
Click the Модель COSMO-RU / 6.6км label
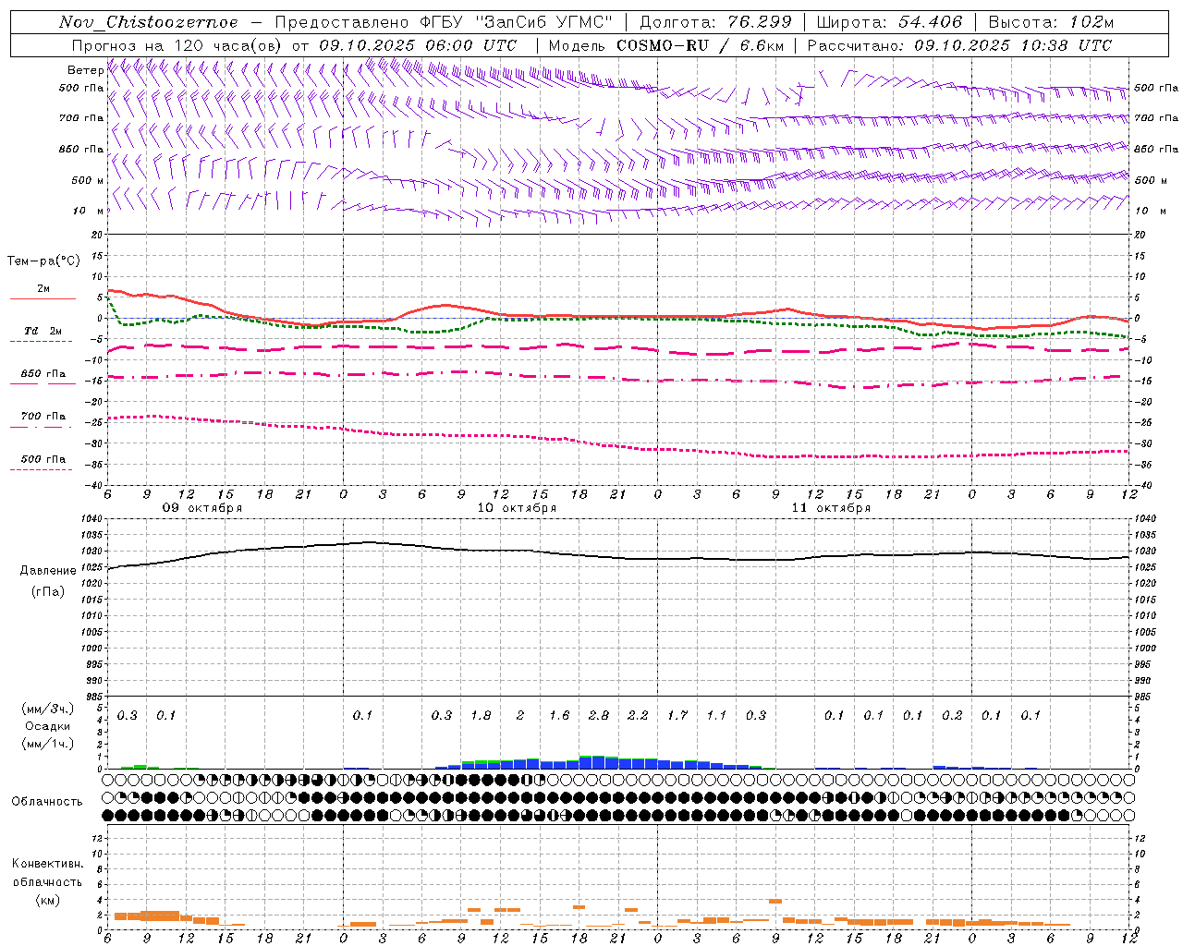[666, 45]
